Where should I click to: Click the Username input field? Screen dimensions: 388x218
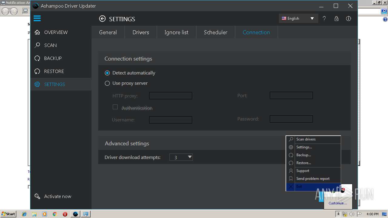coord(171,120)
